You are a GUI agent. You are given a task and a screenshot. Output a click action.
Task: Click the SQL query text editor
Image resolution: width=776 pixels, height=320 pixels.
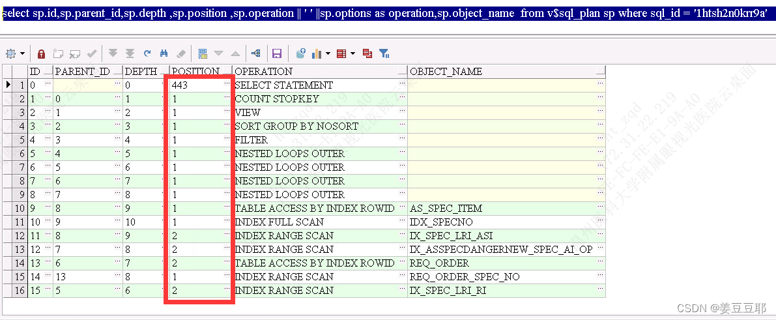(x=388, y=14)
